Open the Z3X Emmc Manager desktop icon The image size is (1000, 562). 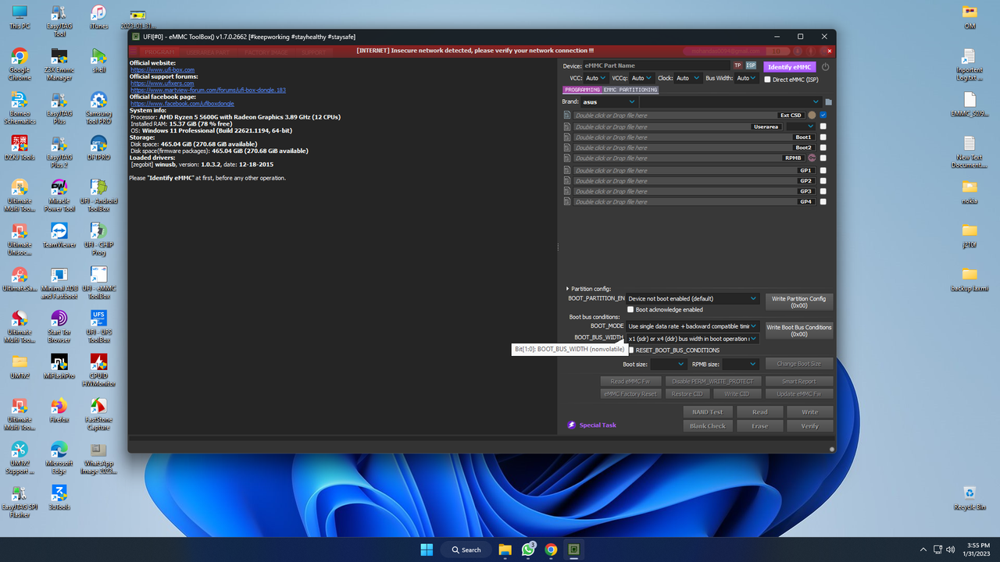(59, 64)
